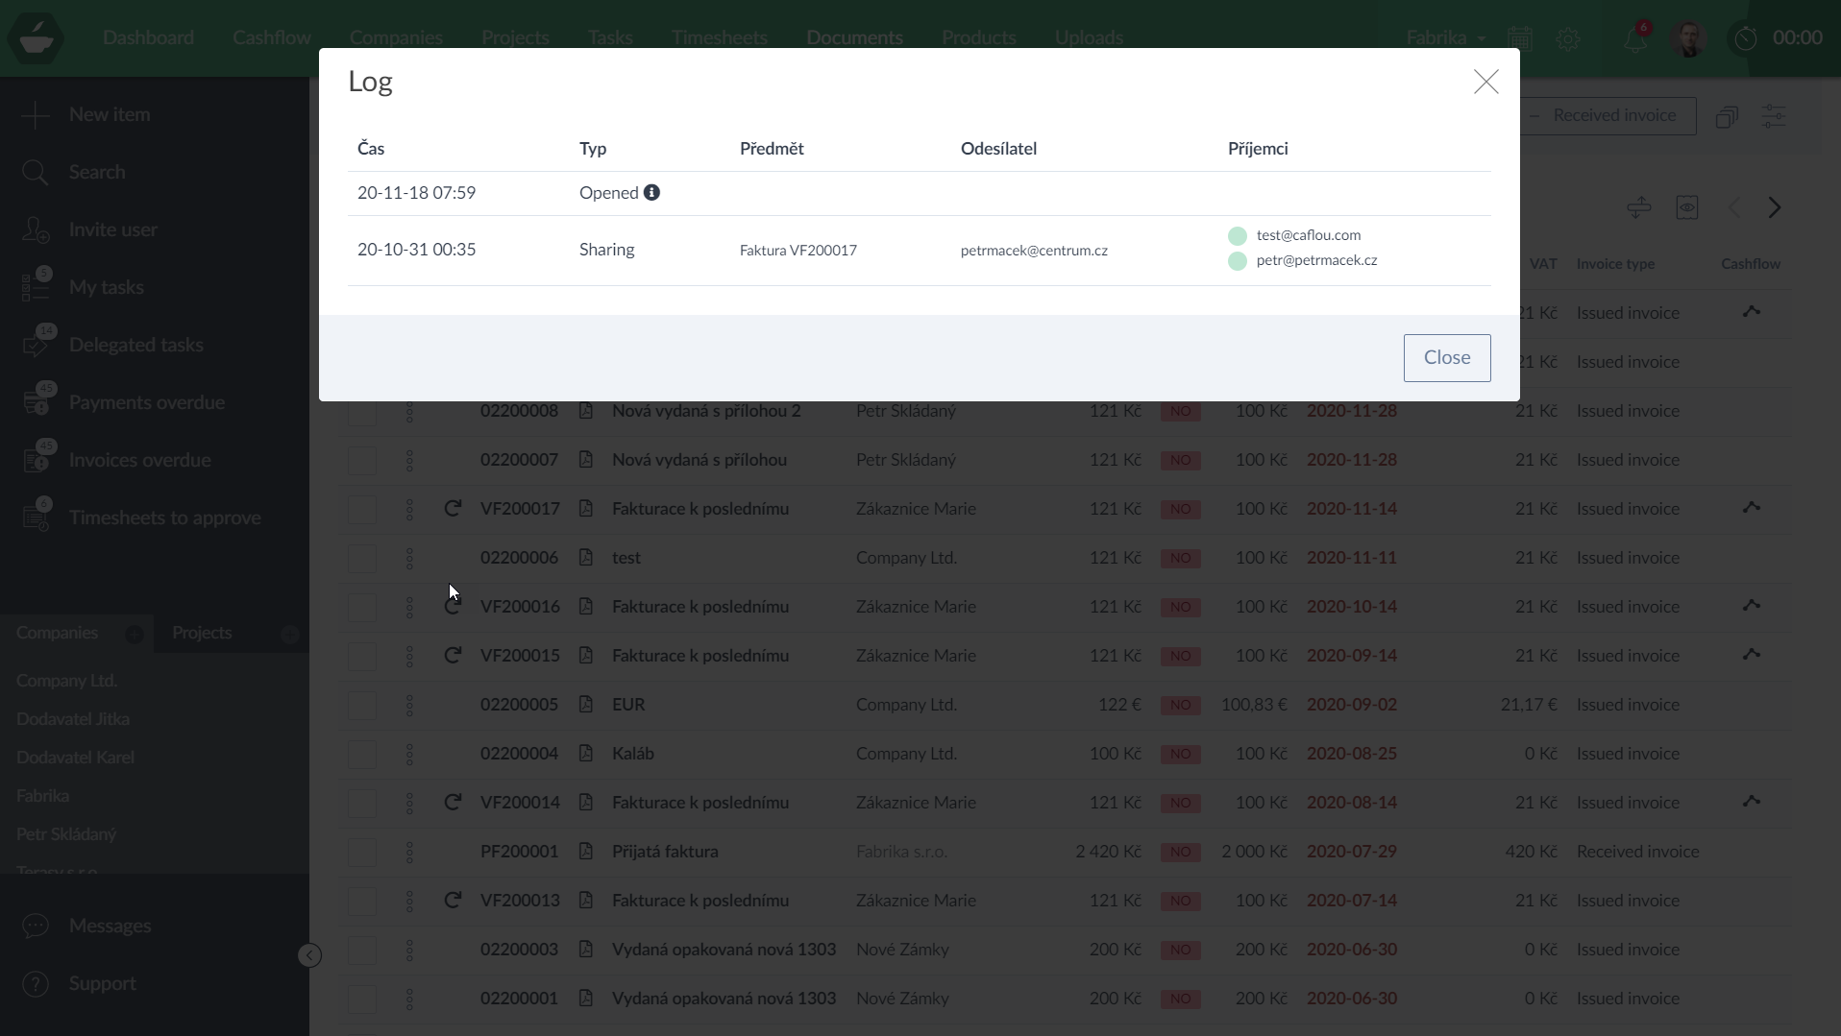
Task: Click document icon for invoice 02200005
Action: click(585, 705)
